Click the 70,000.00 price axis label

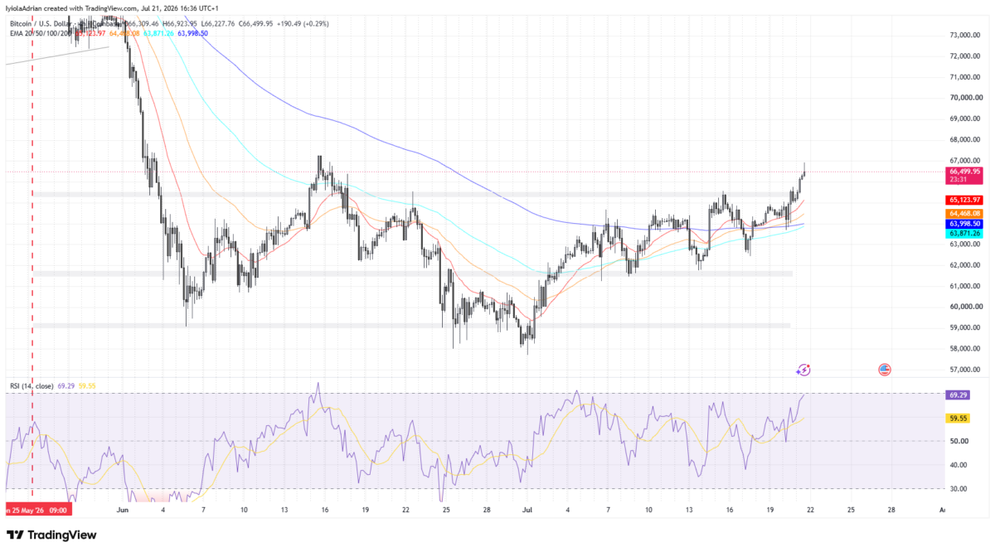967,98
